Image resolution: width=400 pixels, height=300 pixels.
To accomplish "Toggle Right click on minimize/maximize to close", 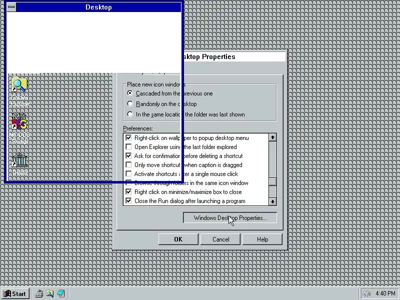I will pyautogui.click(x=183, y=192).
